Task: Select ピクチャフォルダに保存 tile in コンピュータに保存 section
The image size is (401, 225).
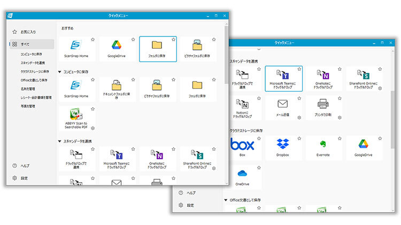Action: point(158,89)
